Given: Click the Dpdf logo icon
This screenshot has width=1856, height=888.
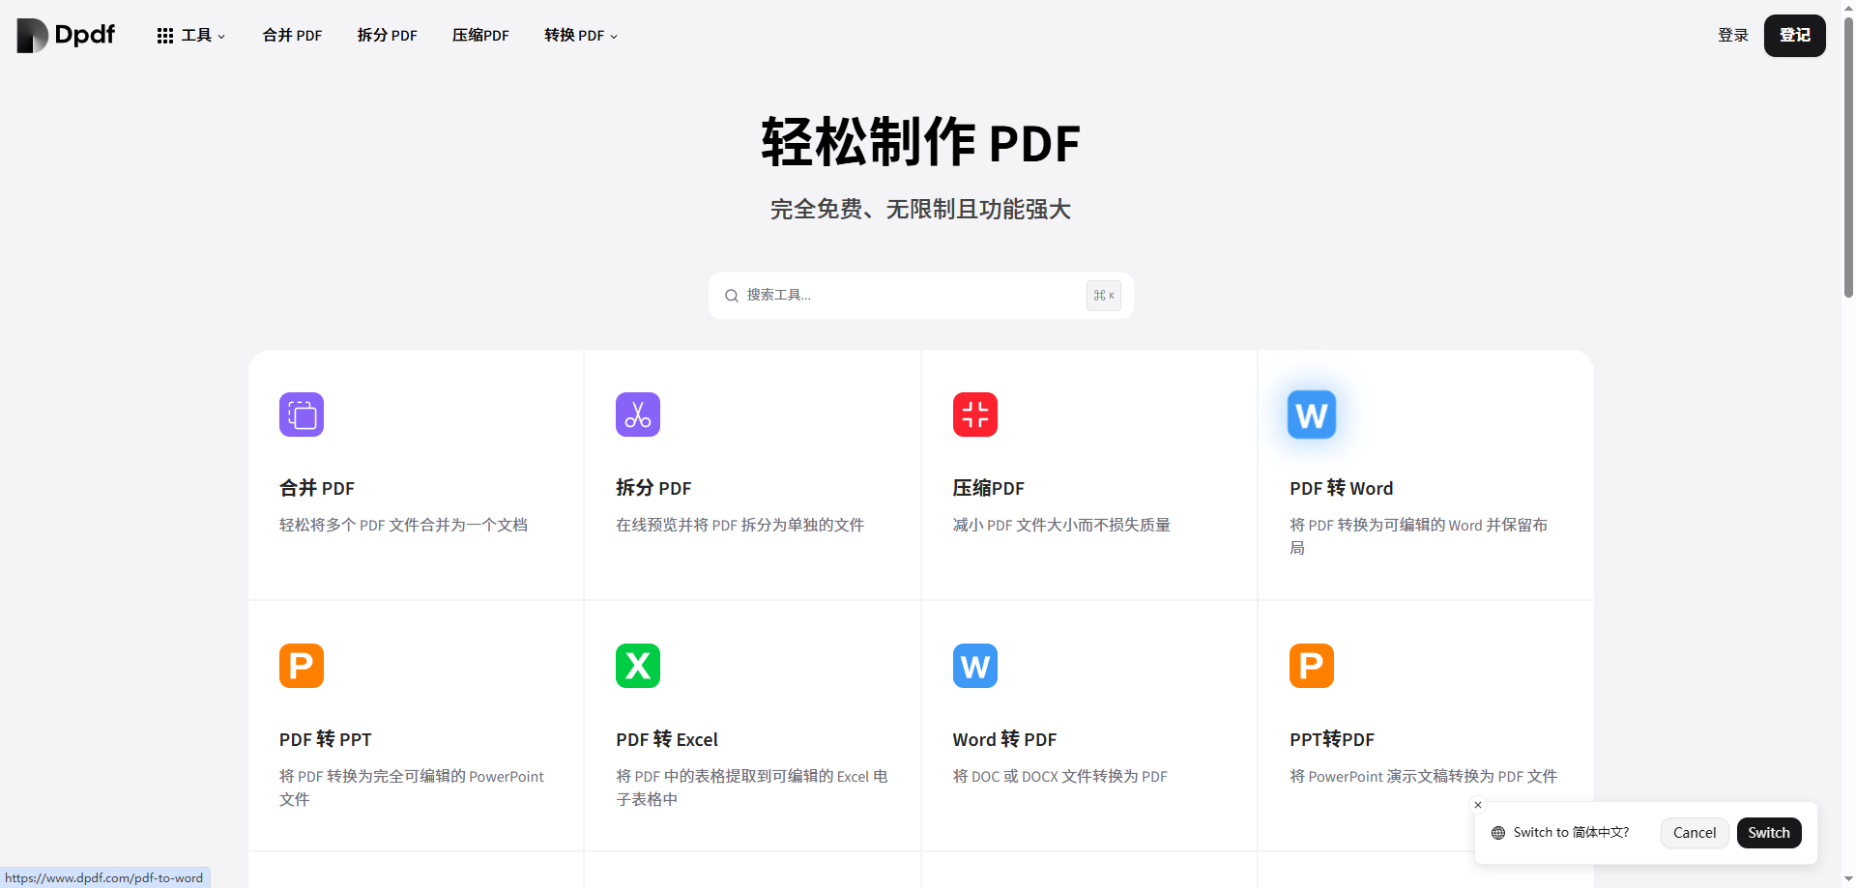Looking at the screenshot, I should (x=32, y=36).
